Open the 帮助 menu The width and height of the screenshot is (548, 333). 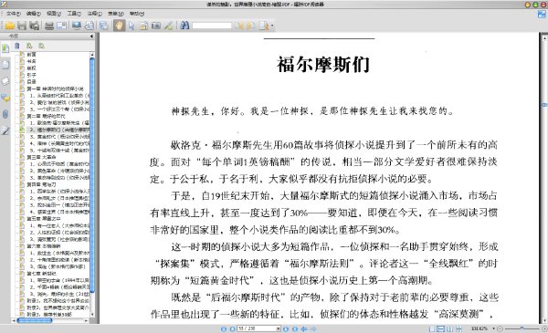pyautogui.click(x=137, y=14)
